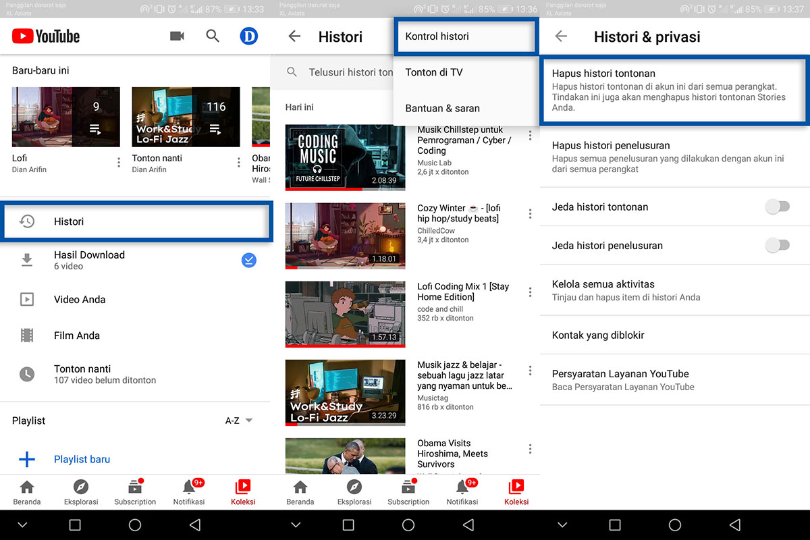Open three-dot menu for Tonton nanti playlist
The width and height of the screenshot is (810, 540).
point(238,162)
